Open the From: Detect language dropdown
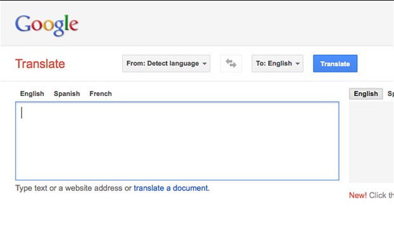This screenshot has height=246, width=394. (x=166, y=64)
